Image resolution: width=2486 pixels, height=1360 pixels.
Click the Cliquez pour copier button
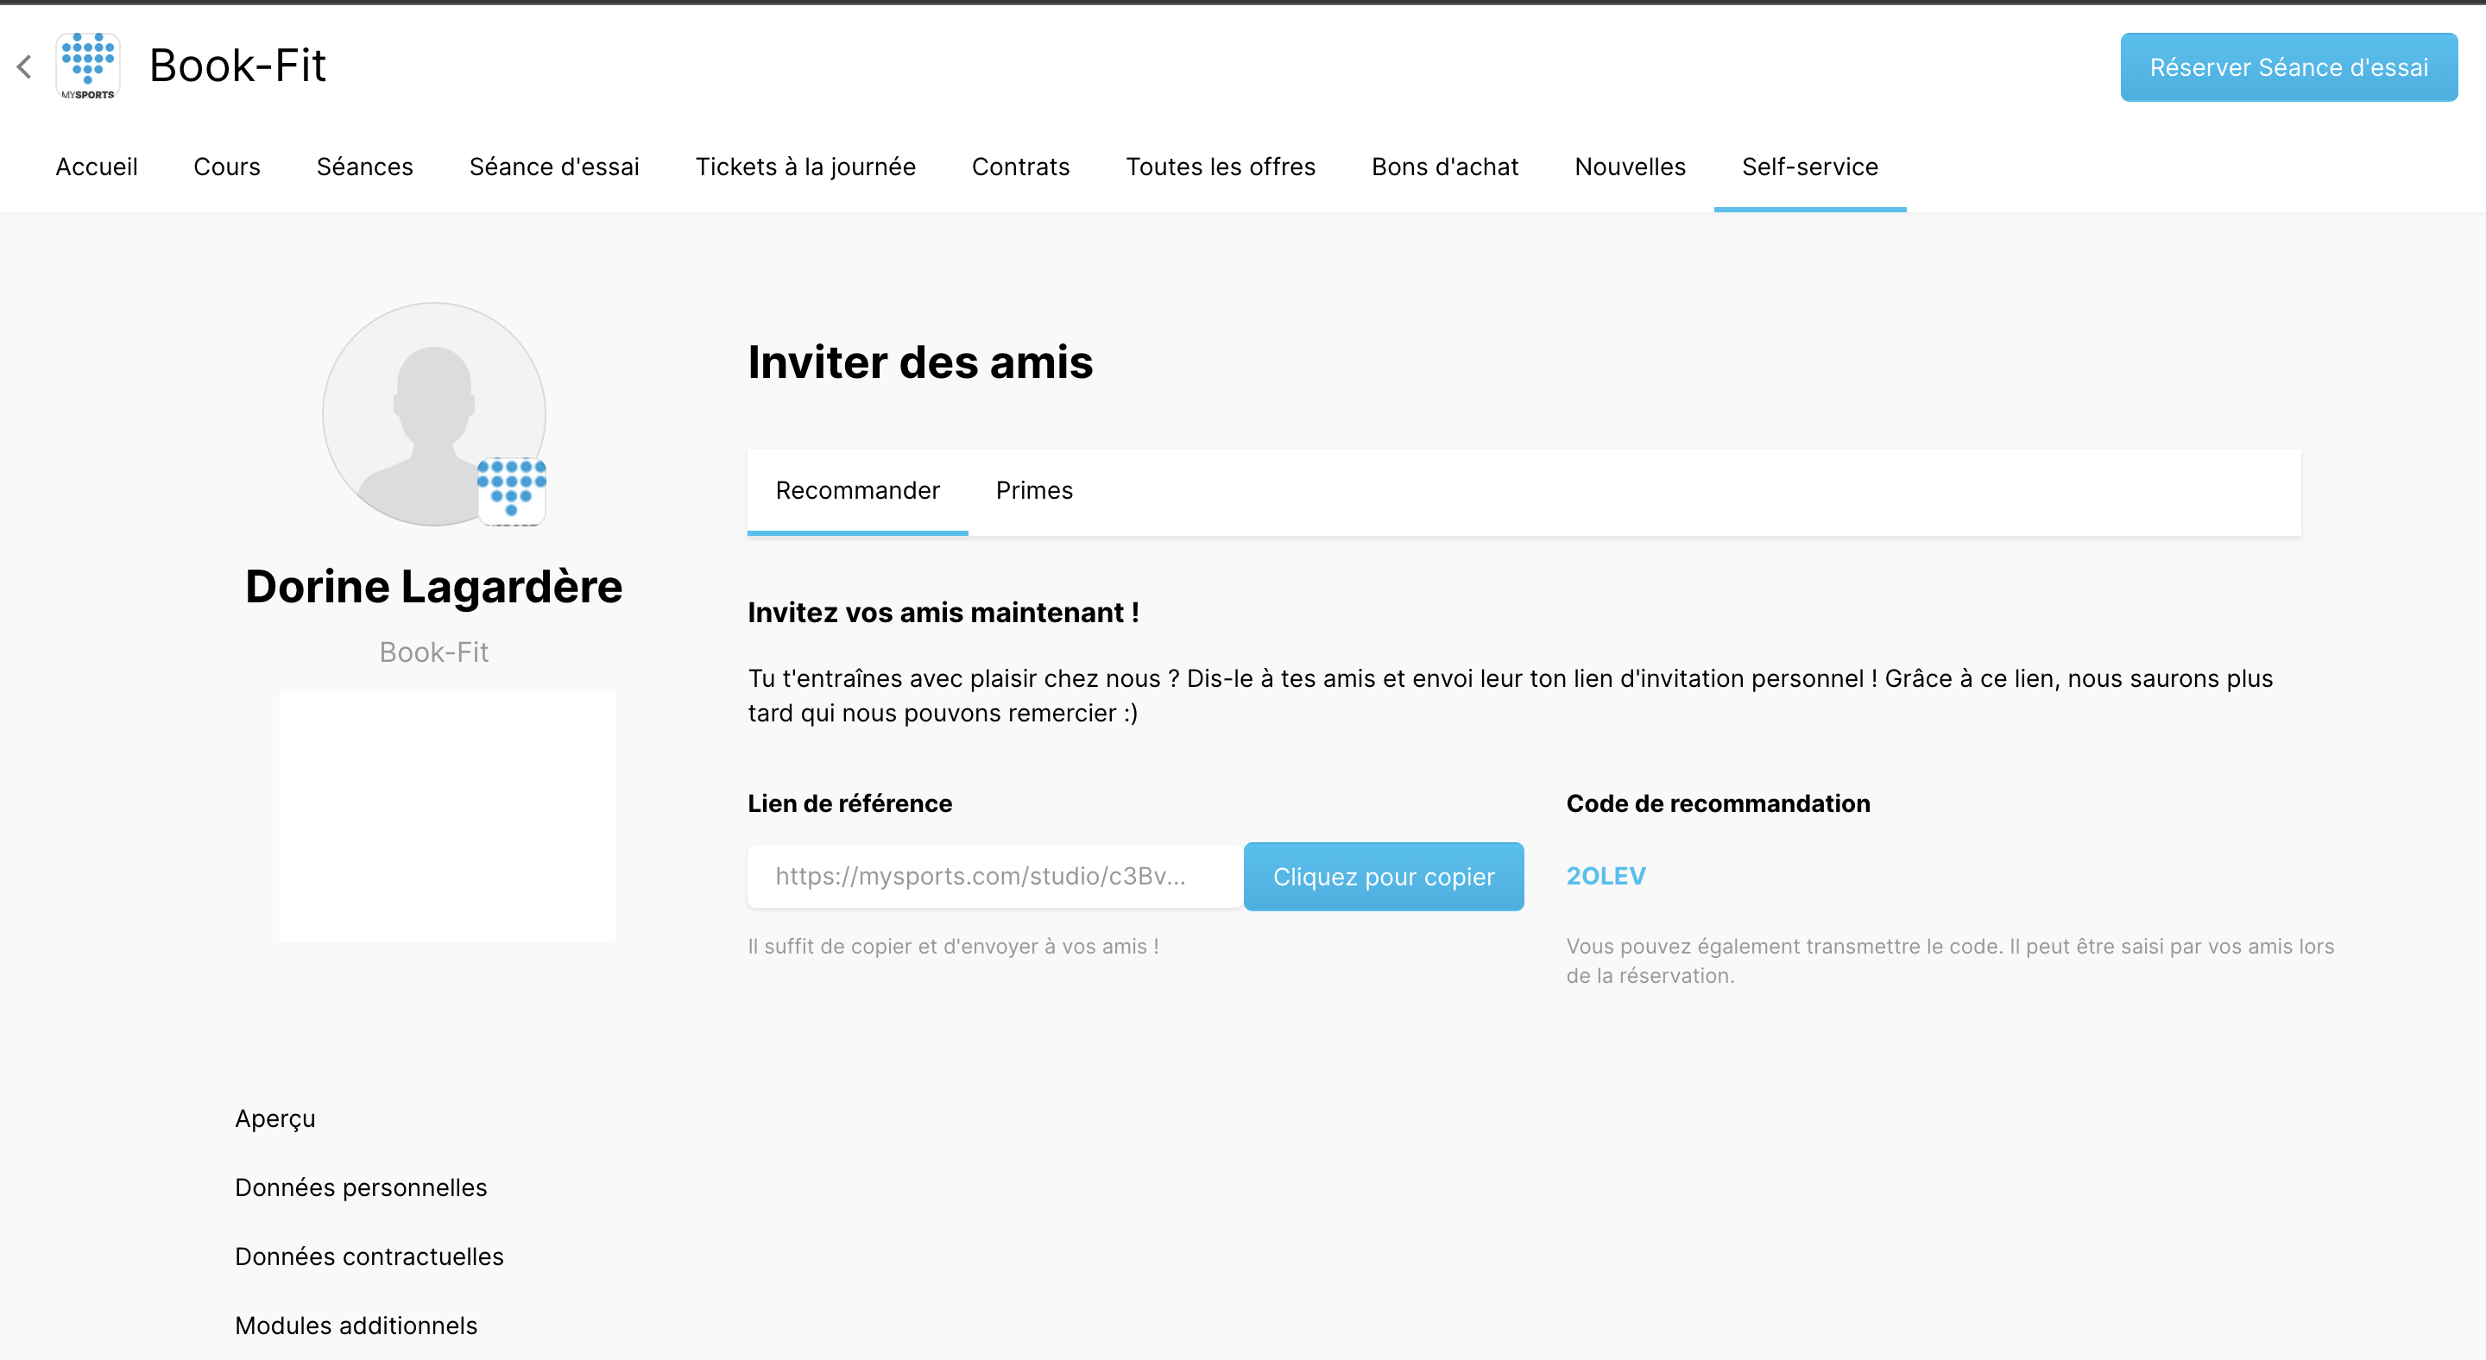click(1383, 876)
